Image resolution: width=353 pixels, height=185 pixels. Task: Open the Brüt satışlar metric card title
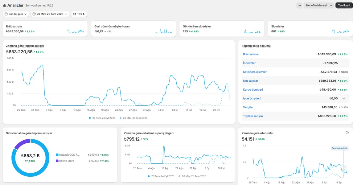(14, 26)
